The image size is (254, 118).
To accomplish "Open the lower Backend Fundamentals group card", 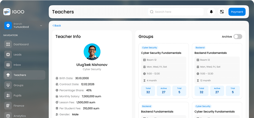I will coord(164,110).
